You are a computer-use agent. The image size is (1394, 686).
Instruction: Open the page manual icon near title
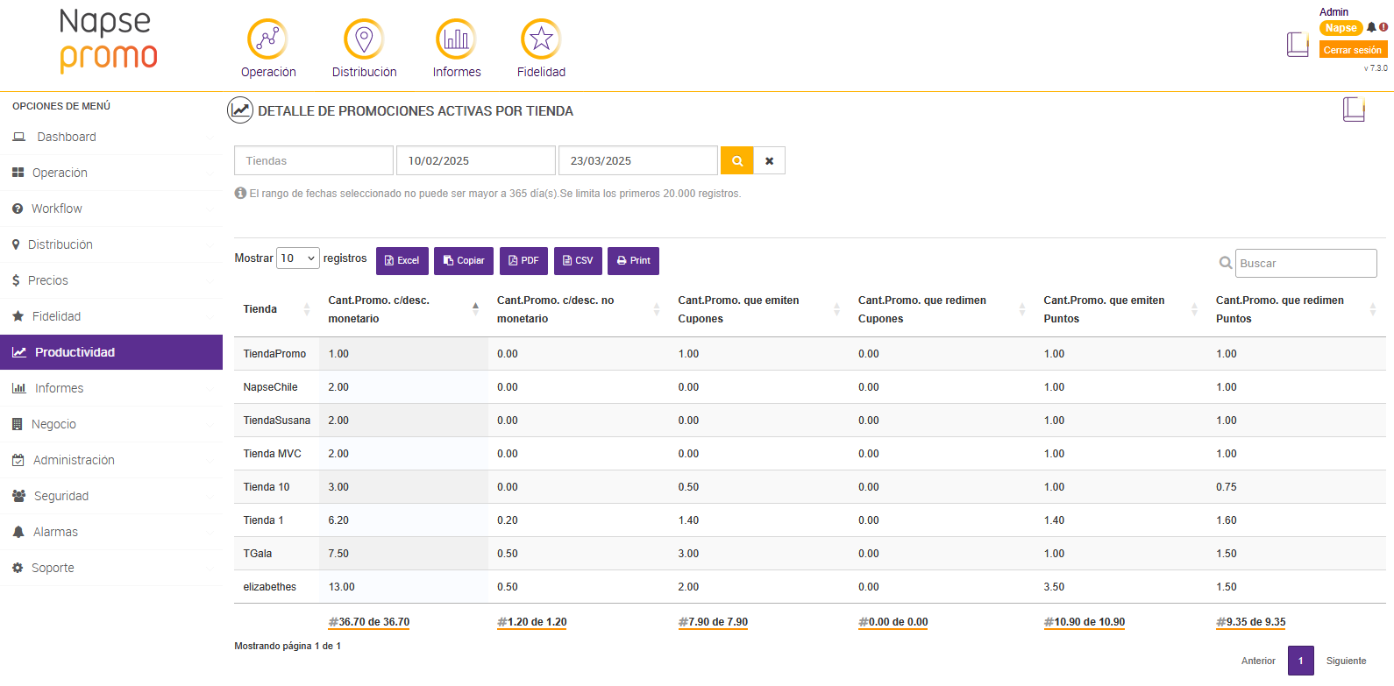1354,110
